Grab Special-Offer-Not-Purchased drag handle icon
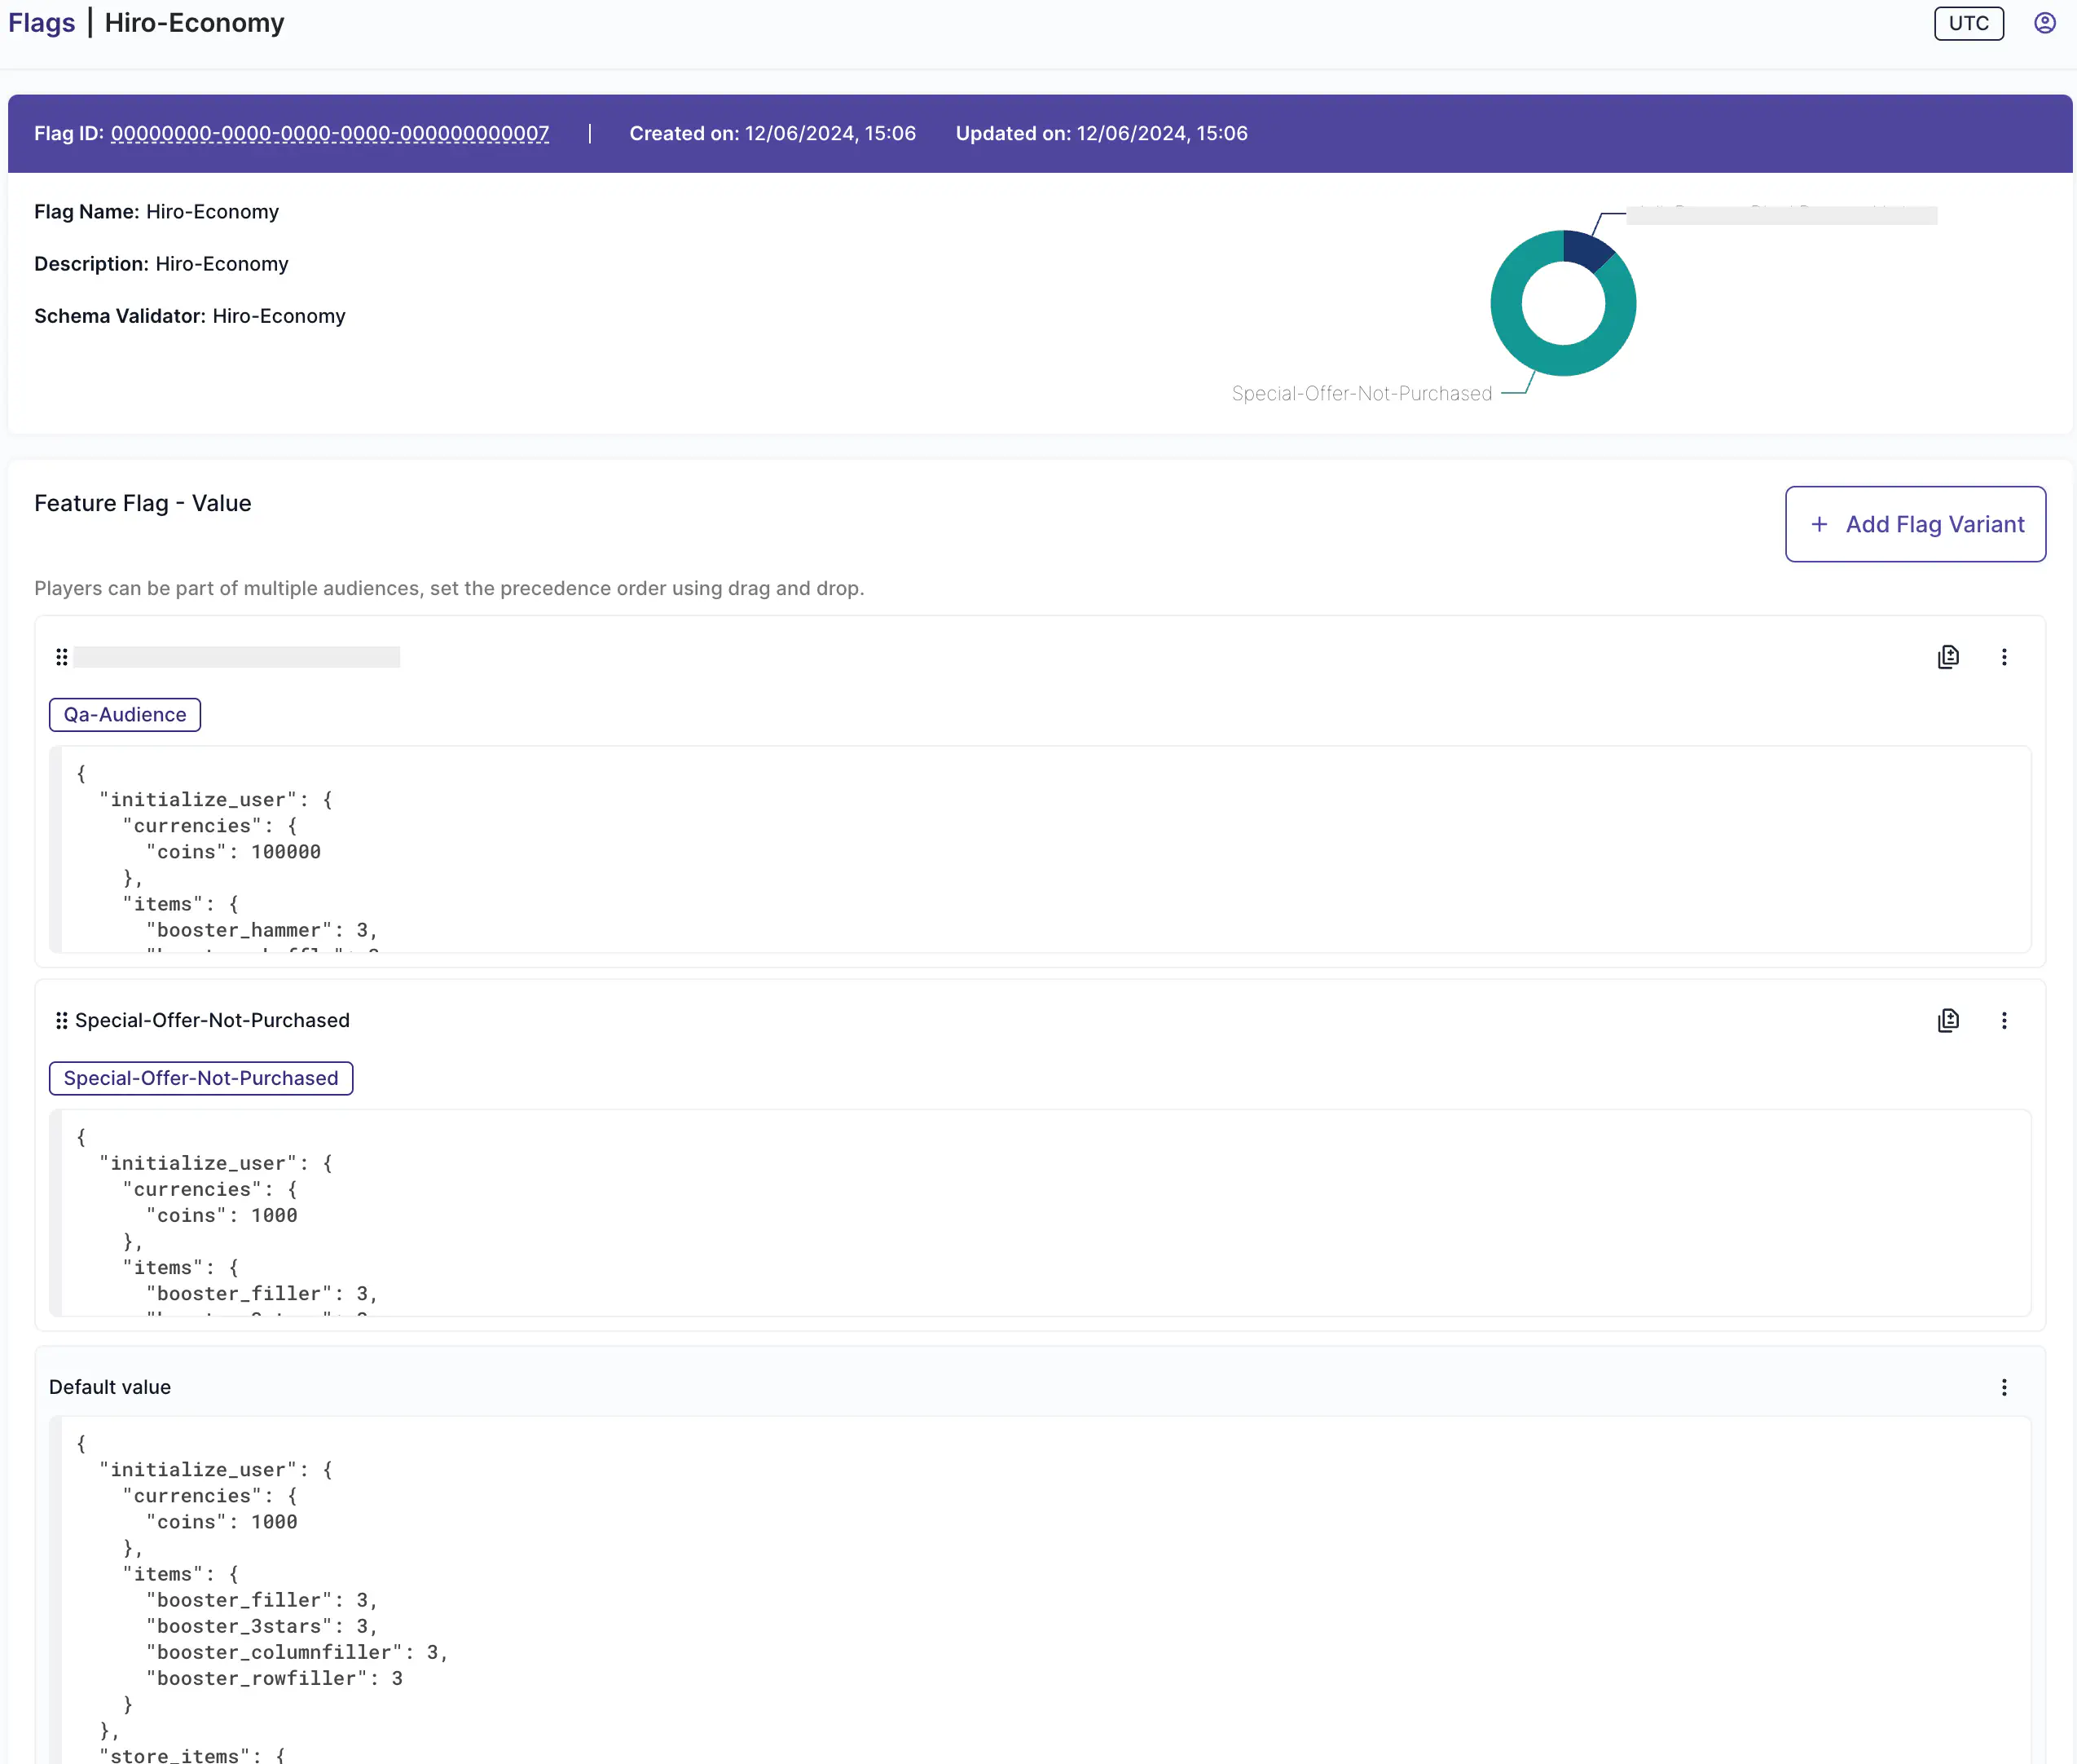 pos(61,1020)
